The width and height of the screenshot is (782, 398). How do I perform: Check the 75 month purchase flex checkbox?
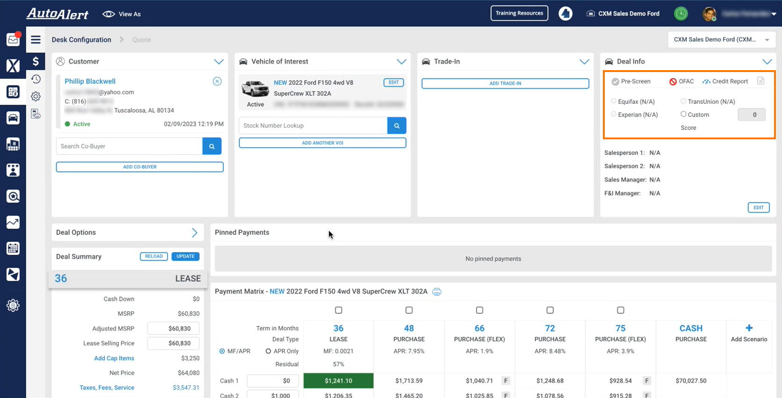pyautogui.click(x=621, y=310)
